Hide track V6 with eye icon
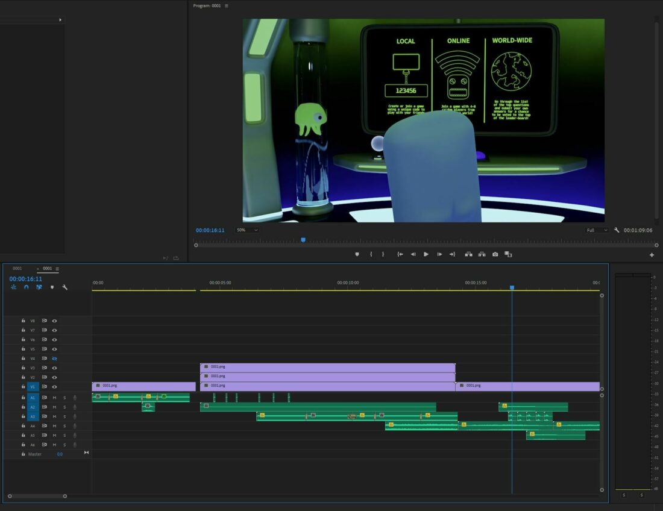This screenshot has width=663, height=511. (54, 340)
